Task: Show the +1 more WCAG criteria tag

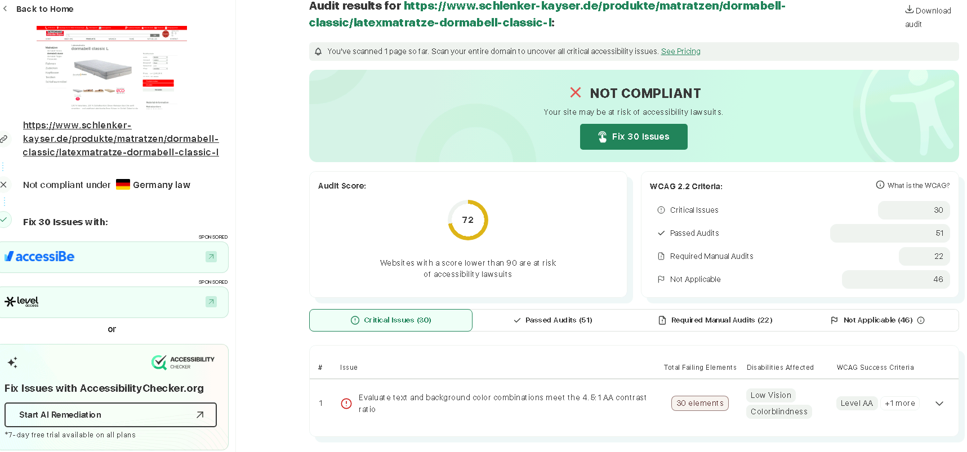Action: click(x=899, y=403)
